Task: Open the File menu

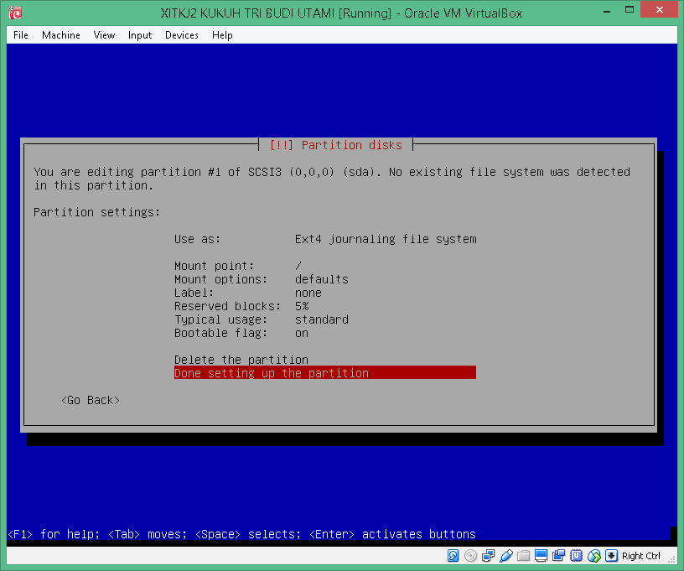Action: pyautogui.click(x=20, y=35)
